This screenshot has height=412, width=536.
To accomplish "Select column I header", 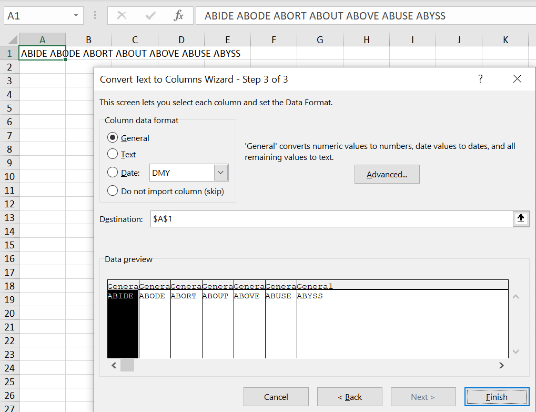I will pos(412,39).
